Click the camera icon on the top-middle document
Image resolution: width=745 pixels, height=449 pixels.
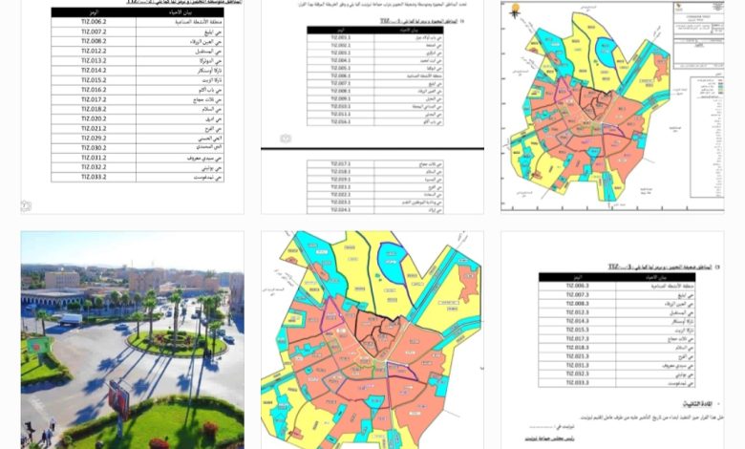click(x=285, y=139)
